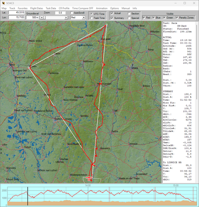Click the Raabs an der Thaya label
The height and width of the screenshot is (207, 199).
(x=129, y=178)
